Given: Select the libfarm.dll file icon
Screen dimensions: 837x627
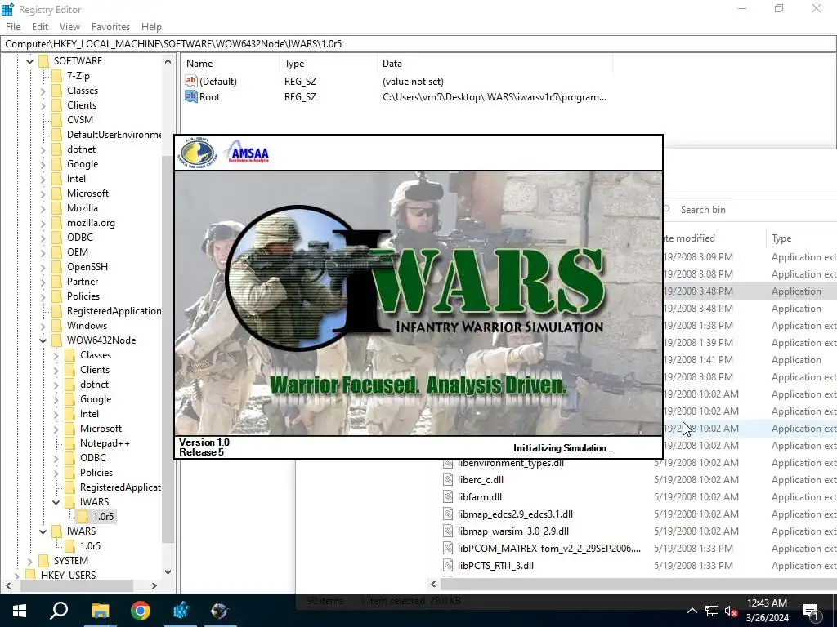Looking at the screenshot, I should [x=448, y=497].
